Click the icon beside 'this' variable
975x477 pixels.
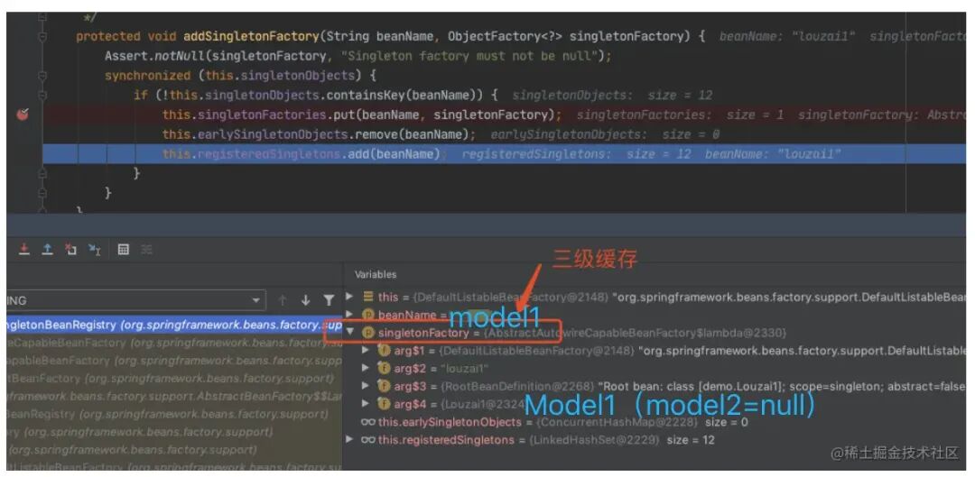[367, 297]
